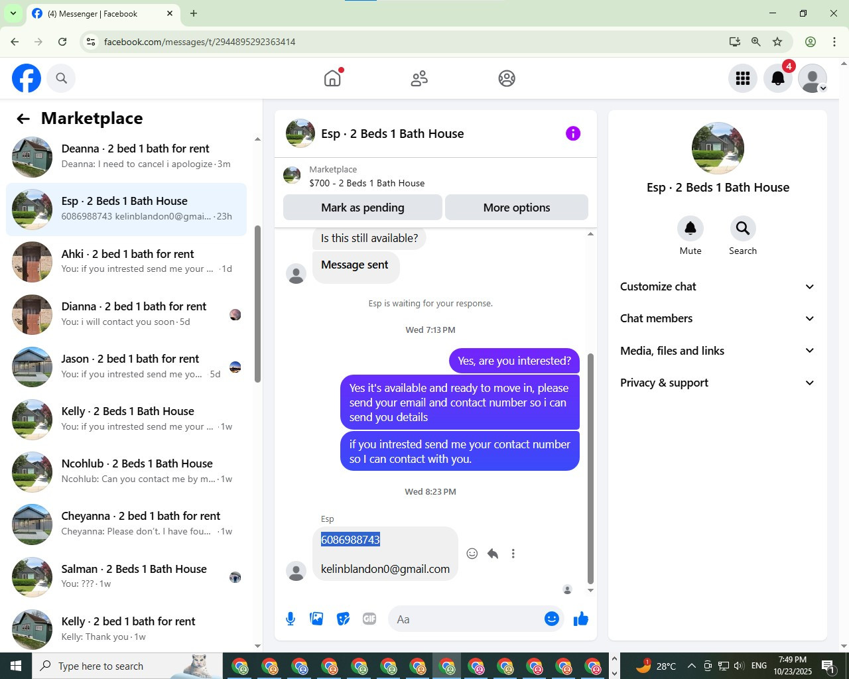Click the message input field Aa
Viewport: 849px width, 679px height.
466,619
